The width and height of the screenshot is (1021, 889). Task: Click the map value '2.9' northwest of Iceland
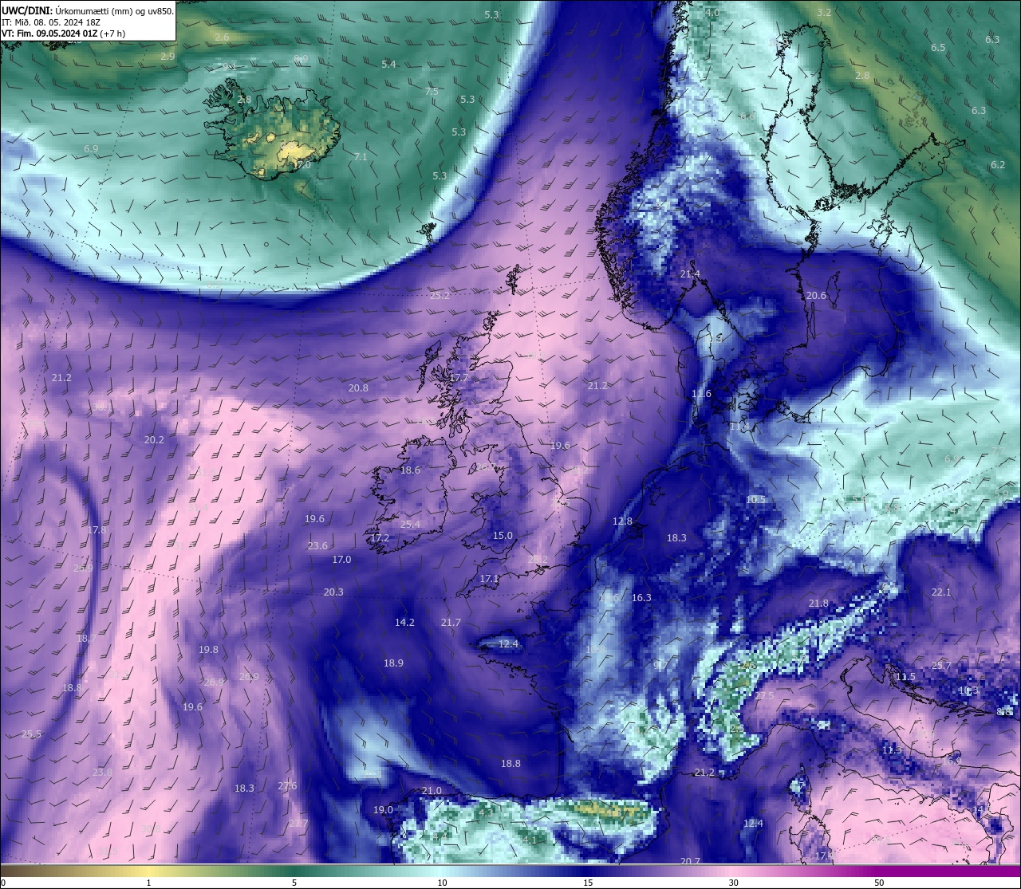coord(168,57)
